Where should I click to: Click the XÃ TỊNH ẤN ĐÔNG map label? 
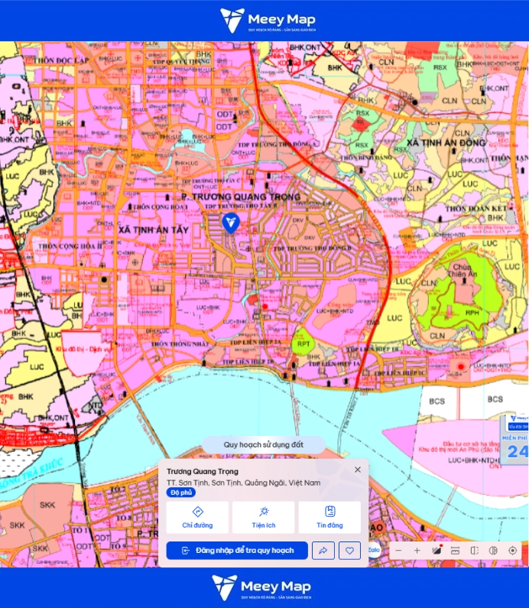pos(446,143)
